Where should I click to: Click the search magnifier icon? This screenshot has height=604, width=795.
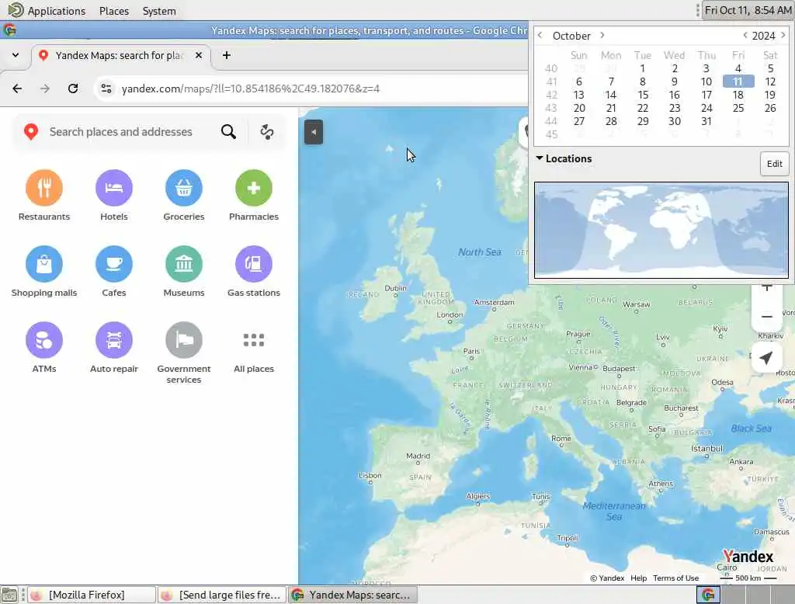[x=228, y=132]
